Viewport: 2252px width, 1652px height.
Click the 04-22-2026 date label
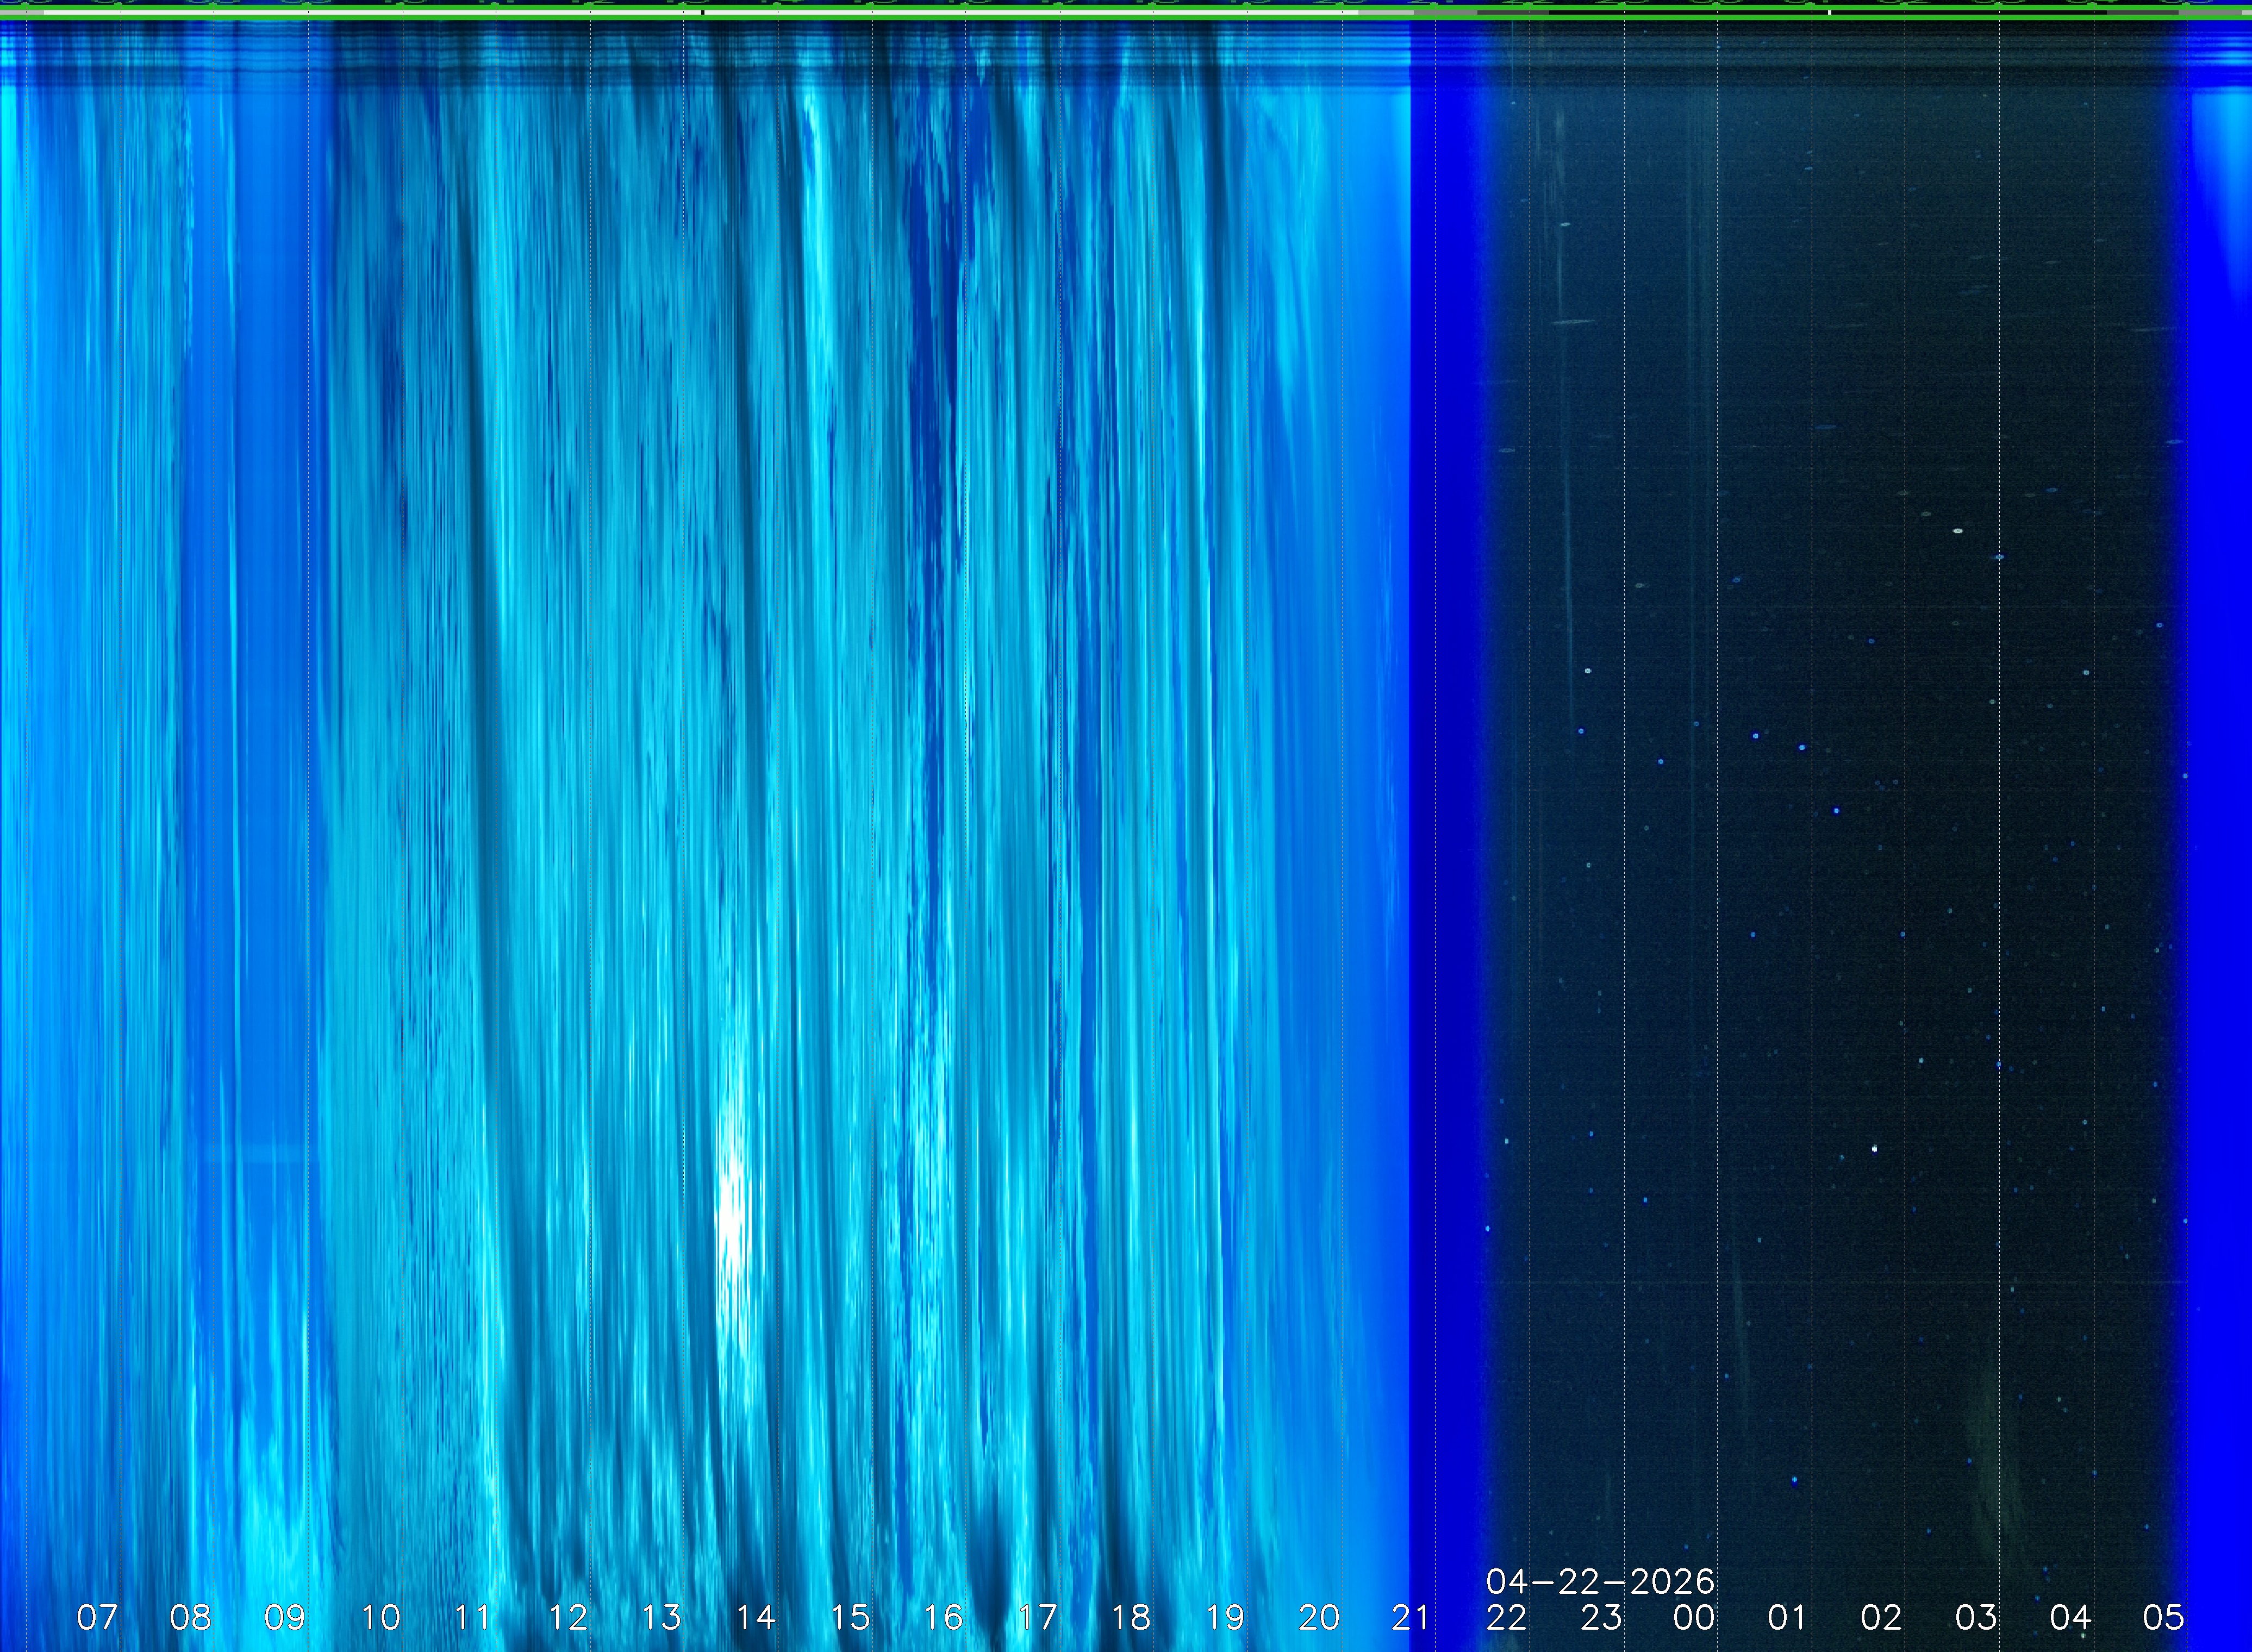coord(1600,1581)
